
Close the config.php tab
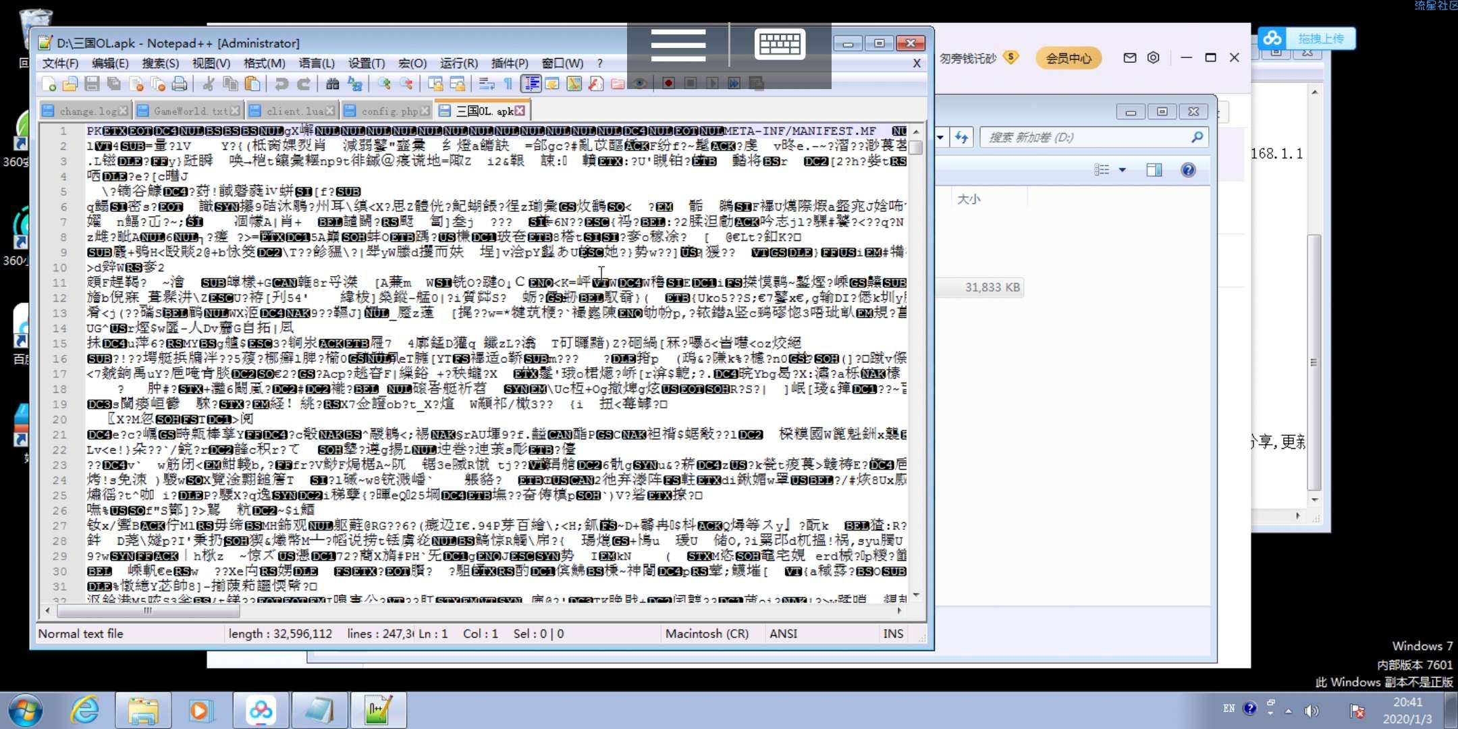[425, 111]
